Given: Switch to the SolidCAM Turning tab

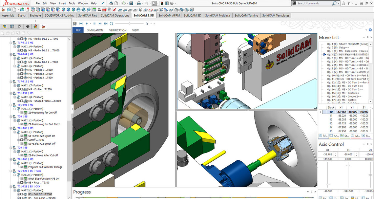Looking at the screenshot, I should click(x=246, y=15).
